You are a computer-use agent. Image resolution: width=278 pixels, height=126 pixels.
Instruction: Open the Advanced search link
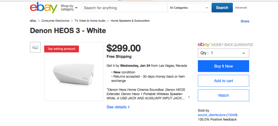coord(241,8)
